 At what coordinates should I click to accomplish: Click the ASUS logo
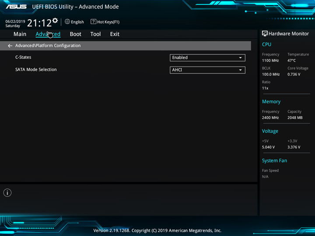coord(16,7)
